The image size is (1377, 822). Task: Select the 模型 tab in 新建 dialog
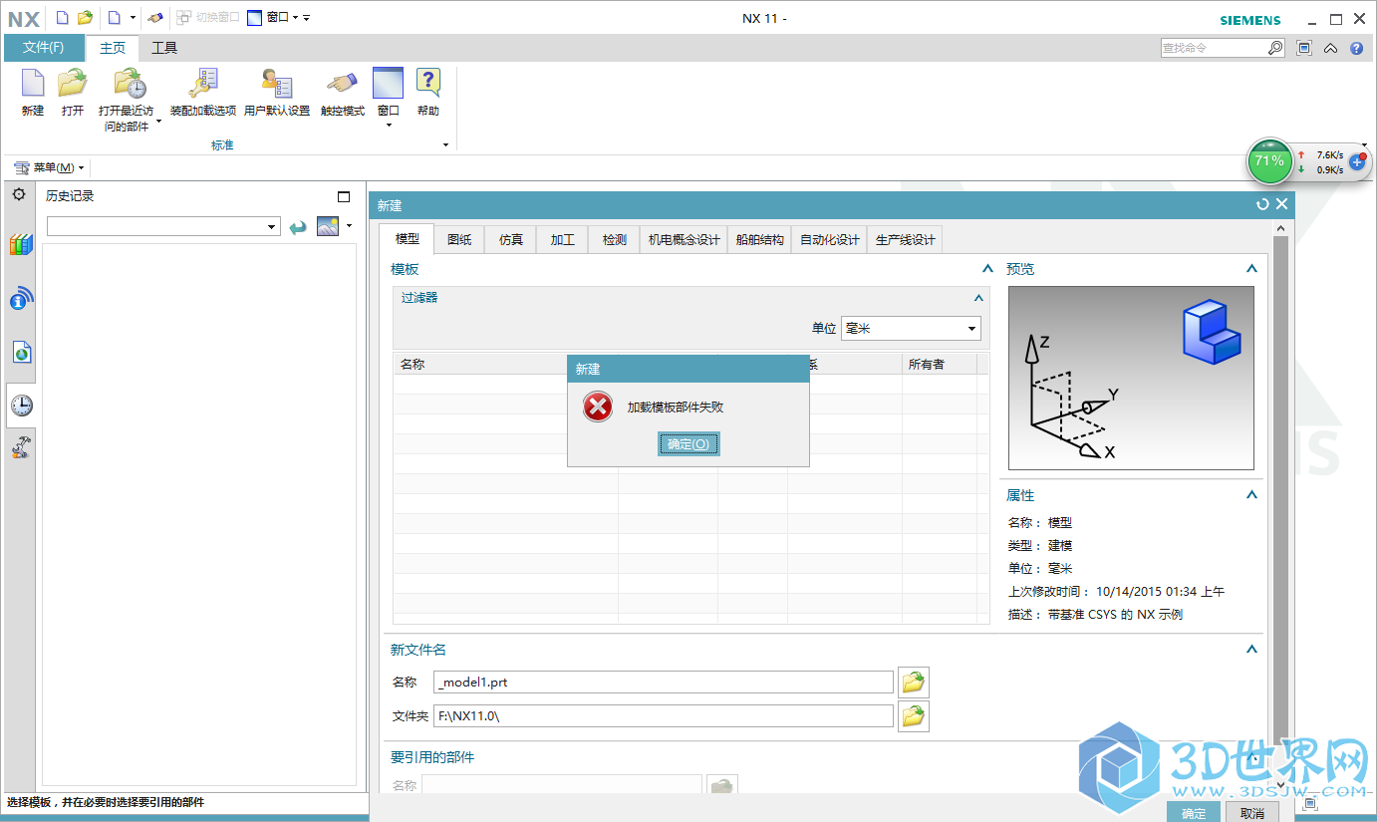[x=408, y=239]
